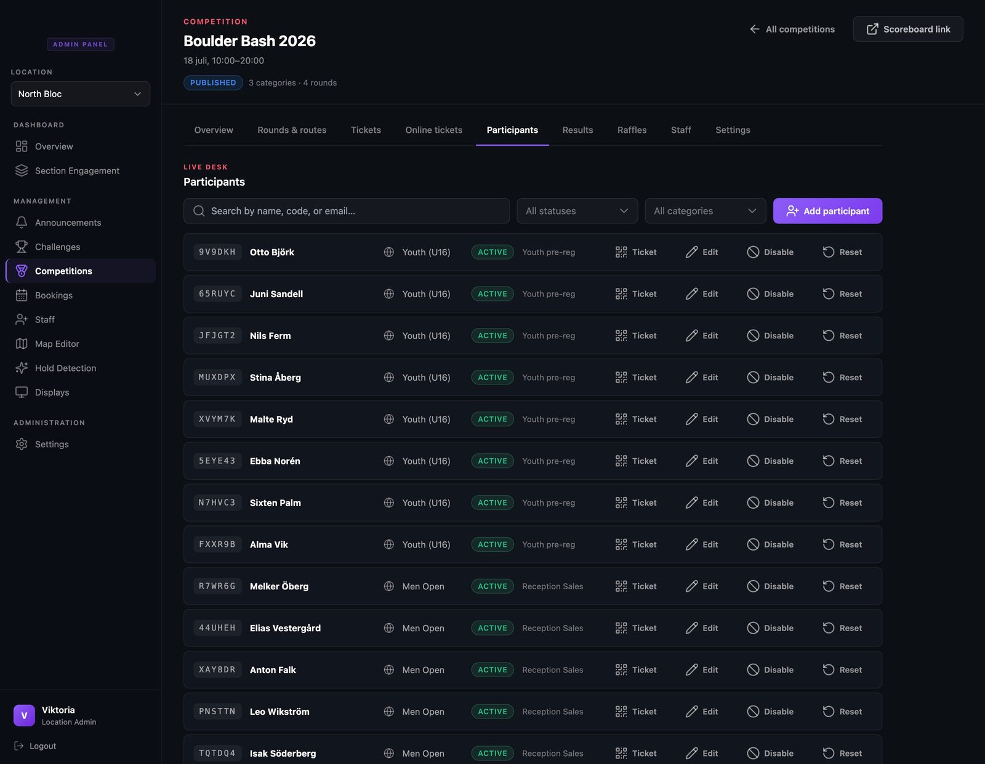Open Map Editor in the sidebar
The image size is (985, 764).
point(81,344)
